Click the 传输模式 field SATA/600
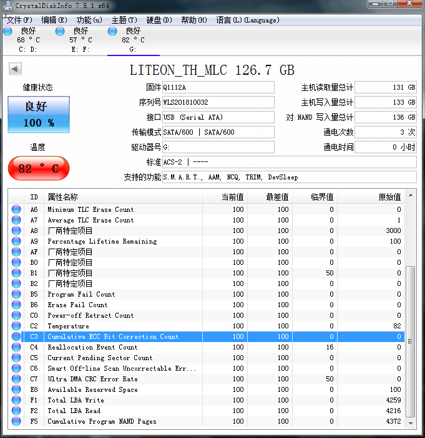Screen dimensions: 425x438 (x=218, y=132)
